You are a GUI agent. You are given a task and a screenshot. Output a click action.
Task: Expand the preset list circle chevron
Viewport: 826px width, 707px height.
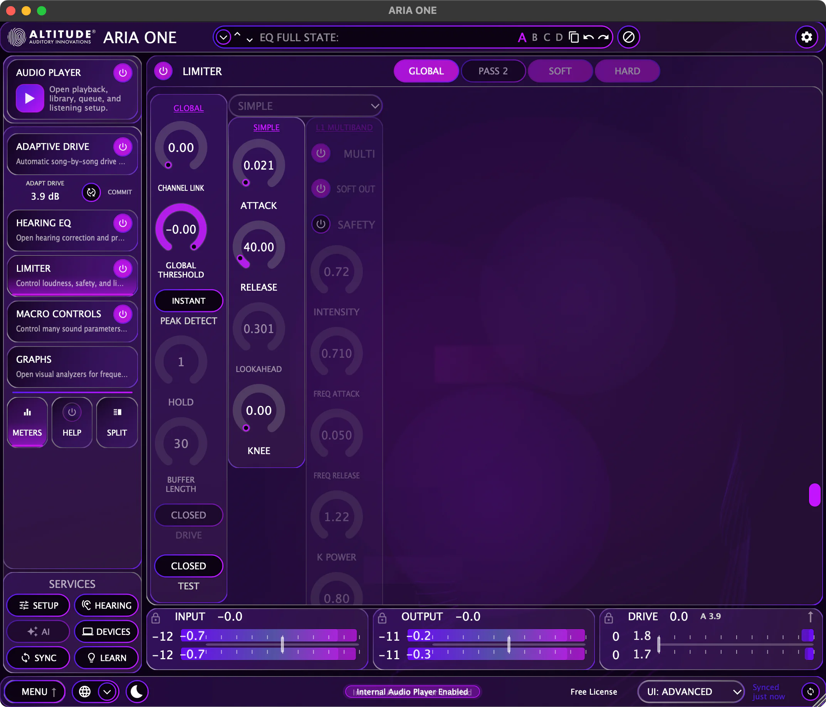click(x=223, y=37)
